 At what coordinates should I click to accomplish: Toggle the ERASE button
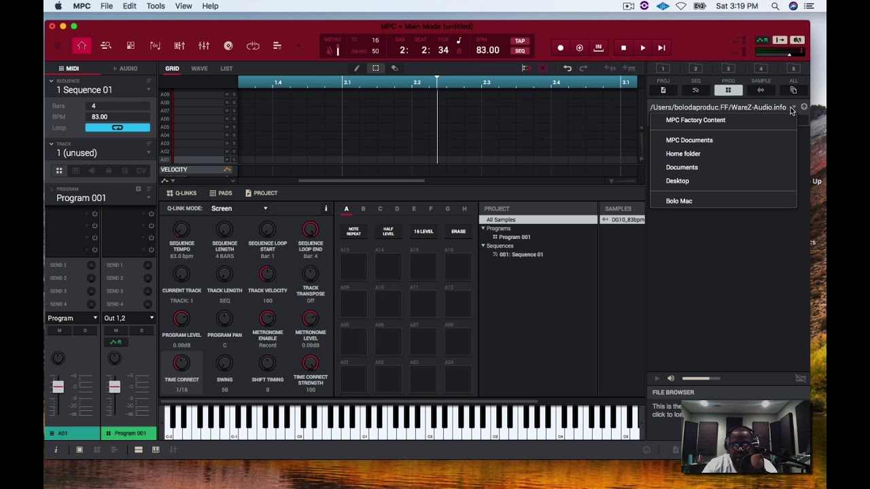coord(458,231)
